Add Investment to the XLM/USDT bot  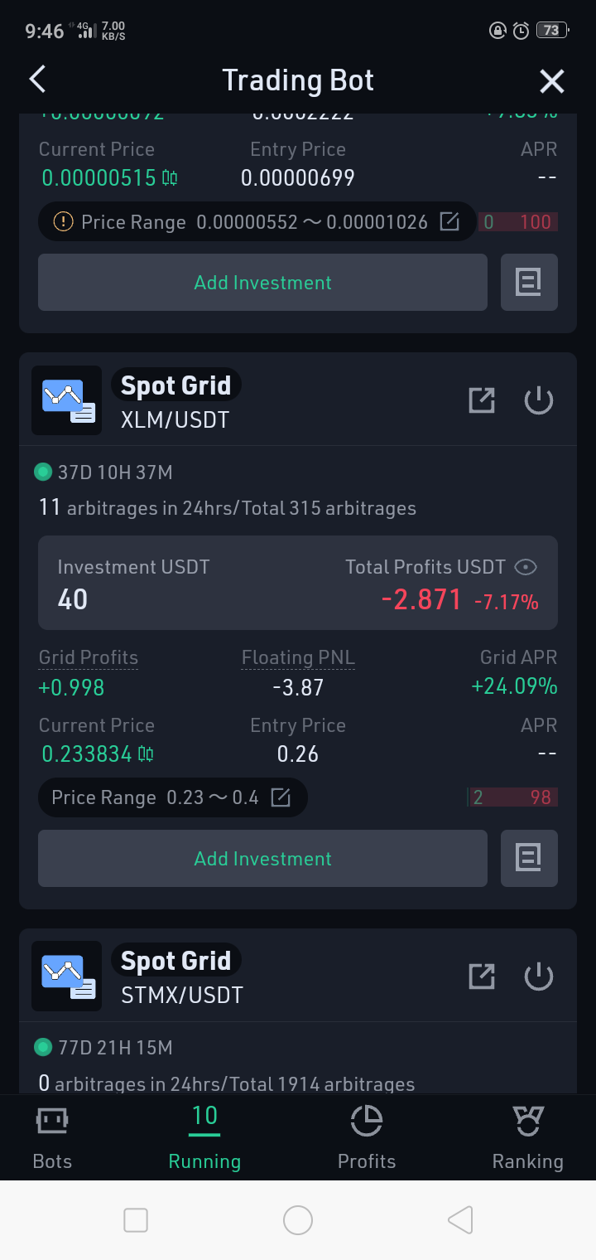click(262, 858)
